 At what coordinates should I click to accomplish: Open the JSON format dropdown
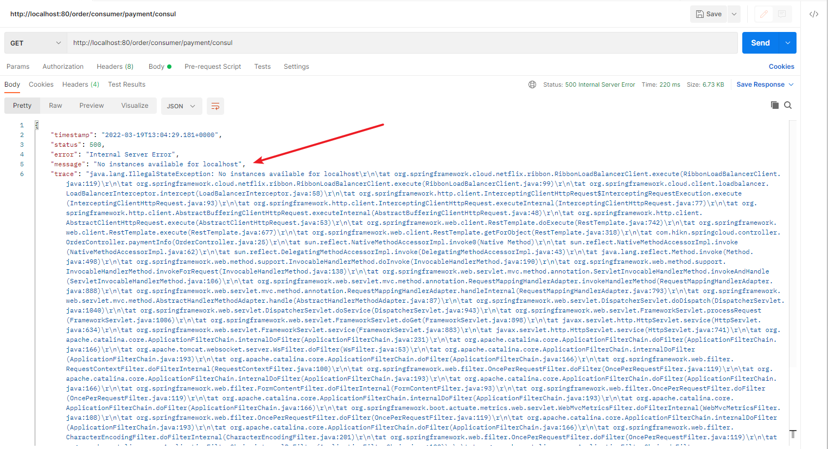[181, 106]
